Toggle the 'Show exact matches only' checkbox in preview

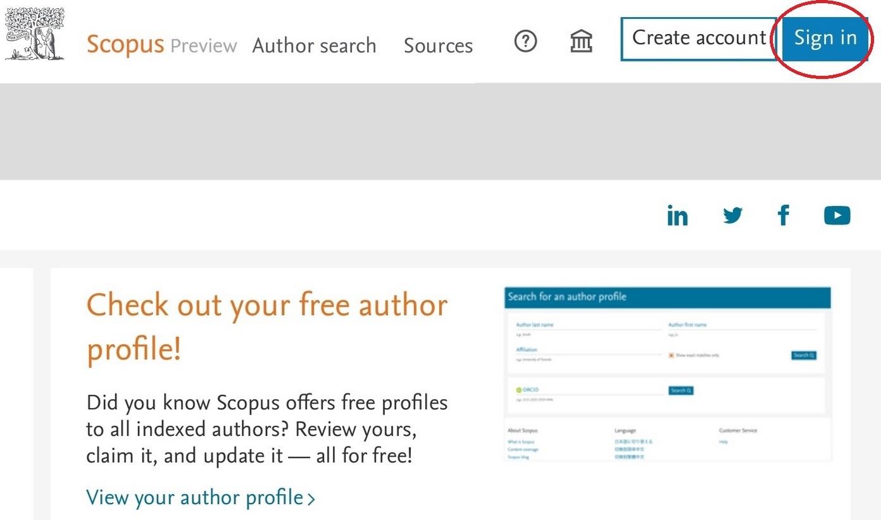coord(671,356)
